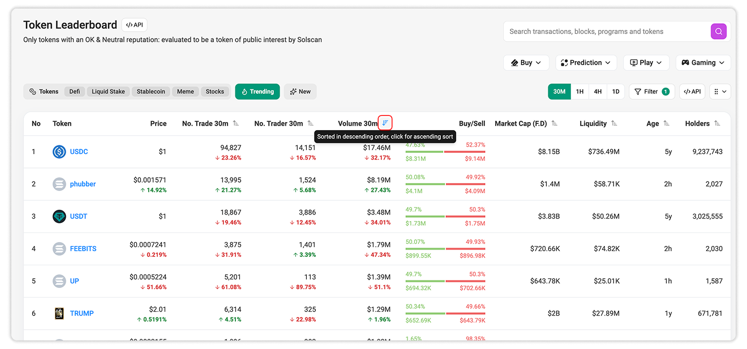Filter by Stocks category
The height and width of the screenshot is (349, 747).
[x=215, y=92]
